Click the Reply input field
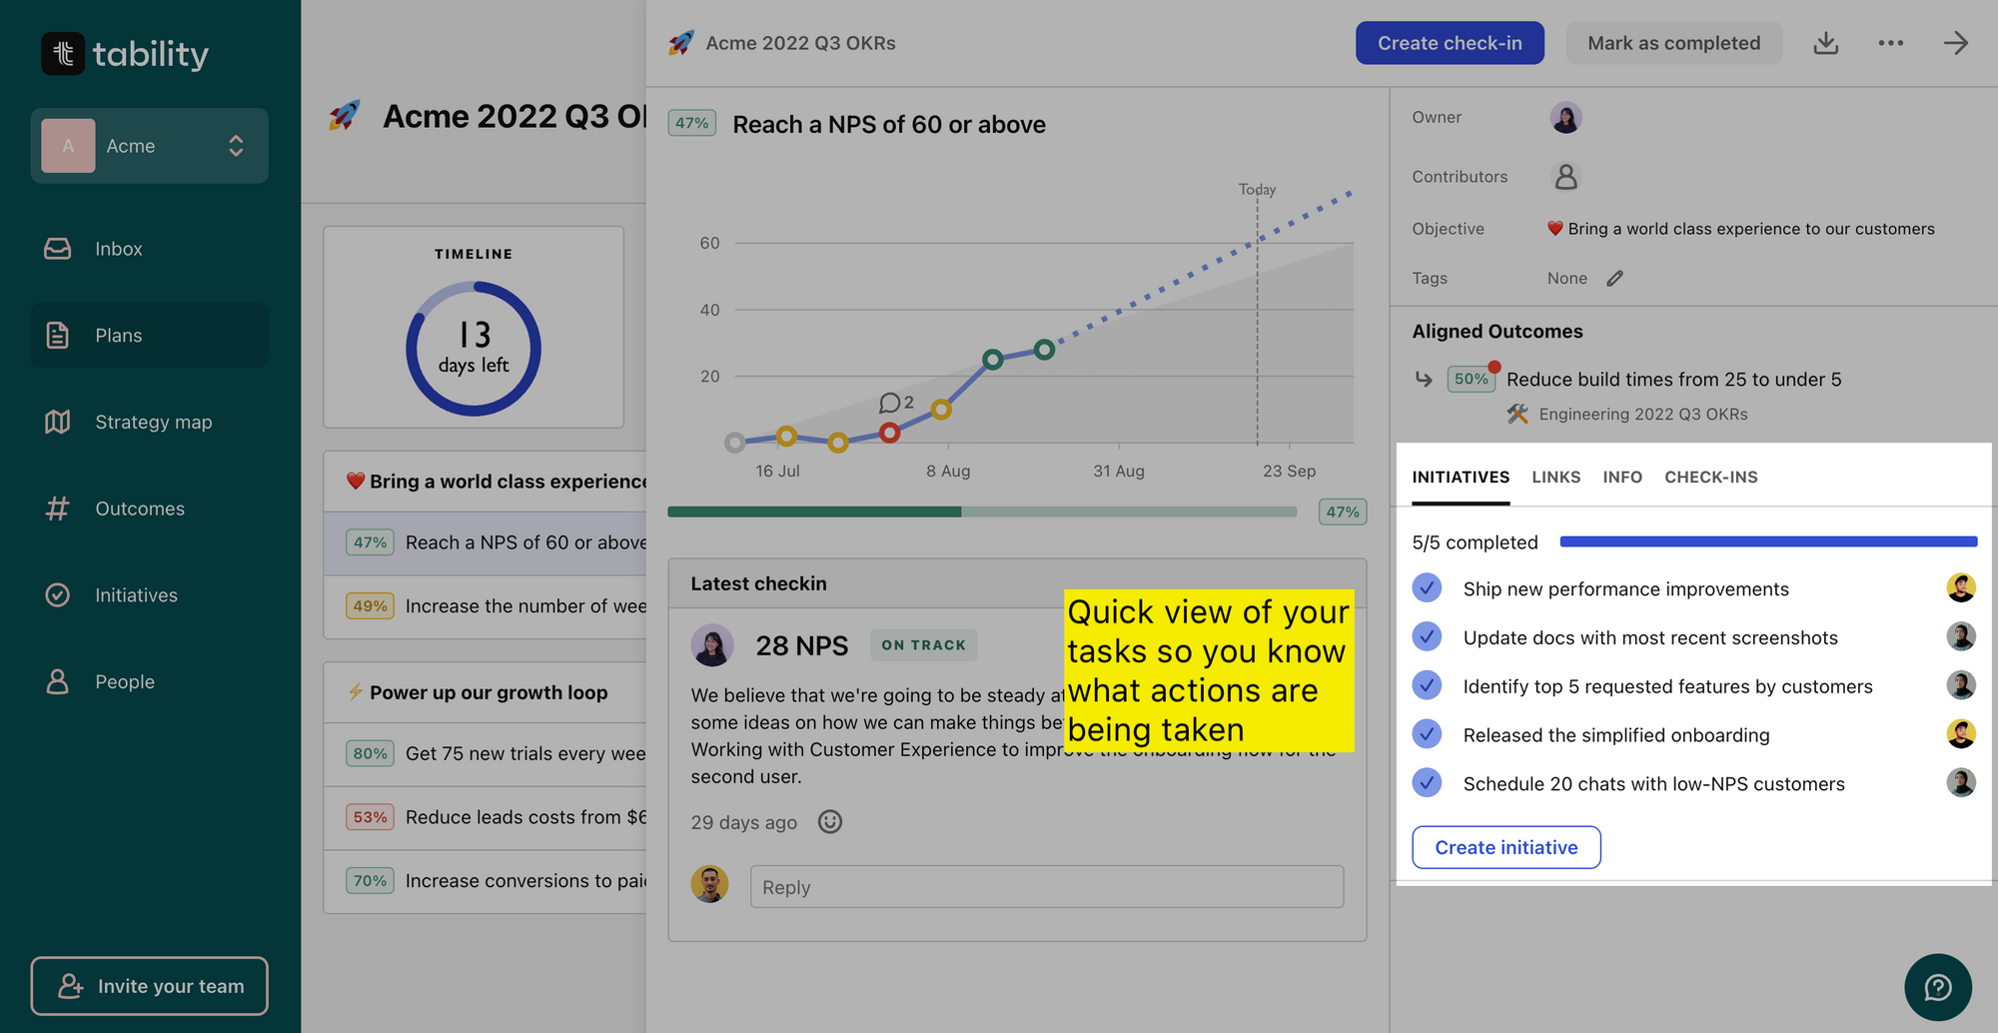The width and height of the screenshot is (1998, 1033). pos(1047,887)
